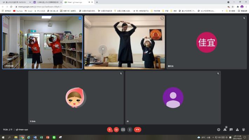Image resolution: width=249 pixels, height=140 pixels.
Task: Open the three-dot more options menu
Action: (x=130, y=130)
